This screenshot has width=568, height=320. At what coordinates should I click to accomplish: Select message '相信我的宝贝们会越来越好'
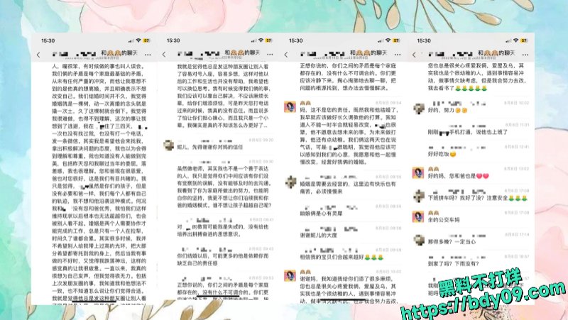[x=342, y=258]
